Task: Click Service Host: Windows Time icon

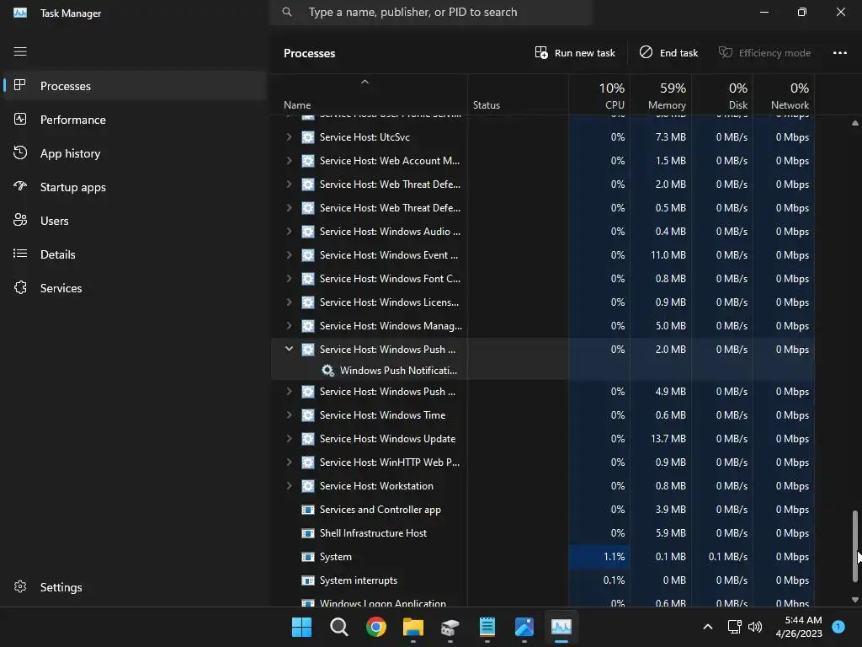Action: tap(308, 415)
